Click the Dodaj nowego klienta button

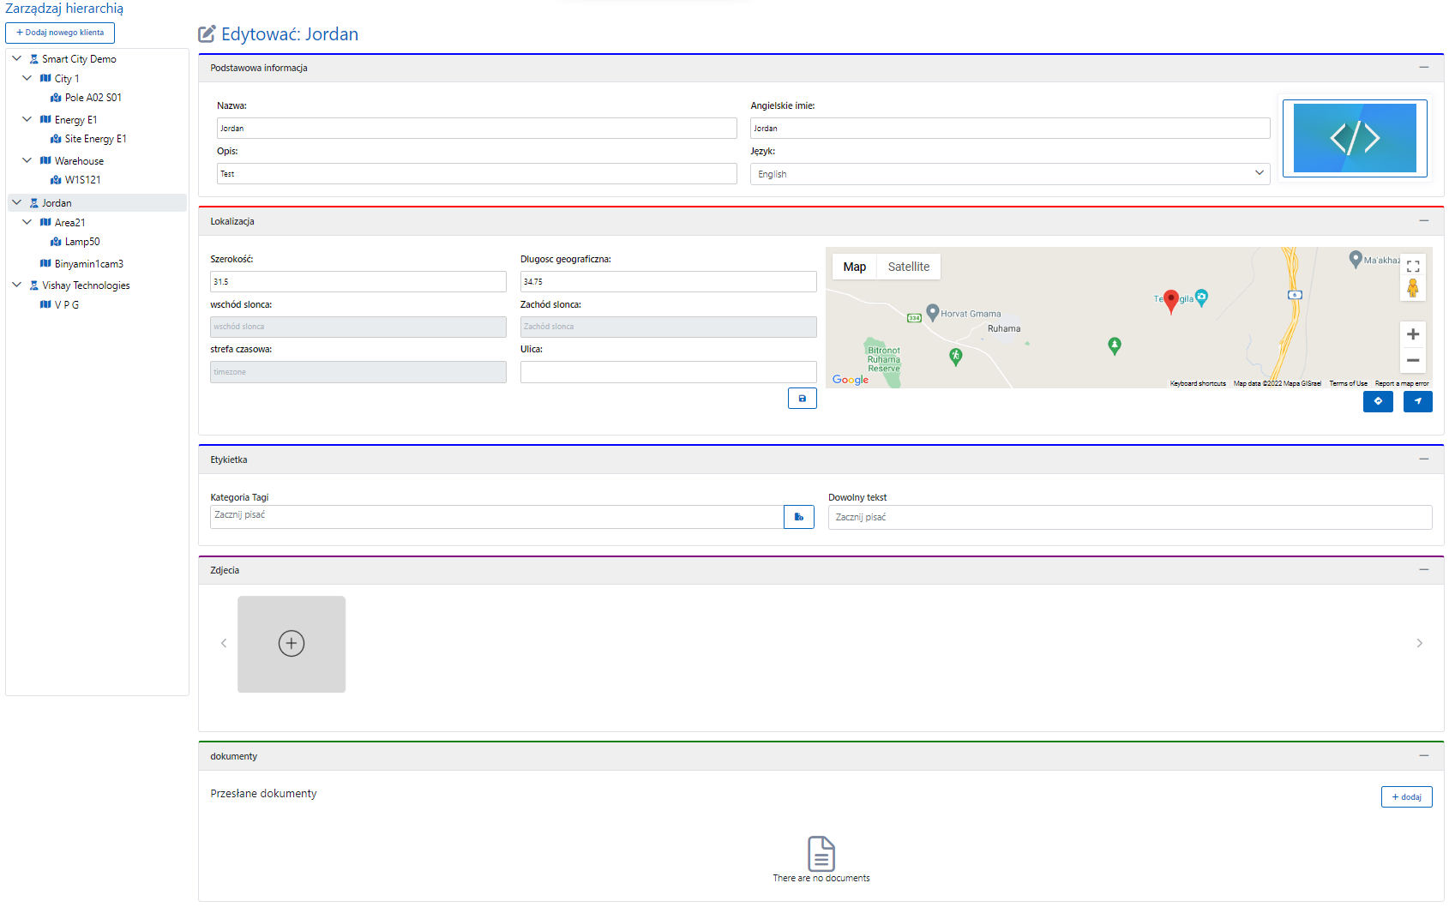click(x=60, y=33)
